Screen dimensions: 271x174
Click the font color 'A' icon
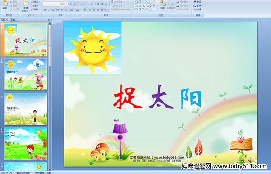click(77, 10)
